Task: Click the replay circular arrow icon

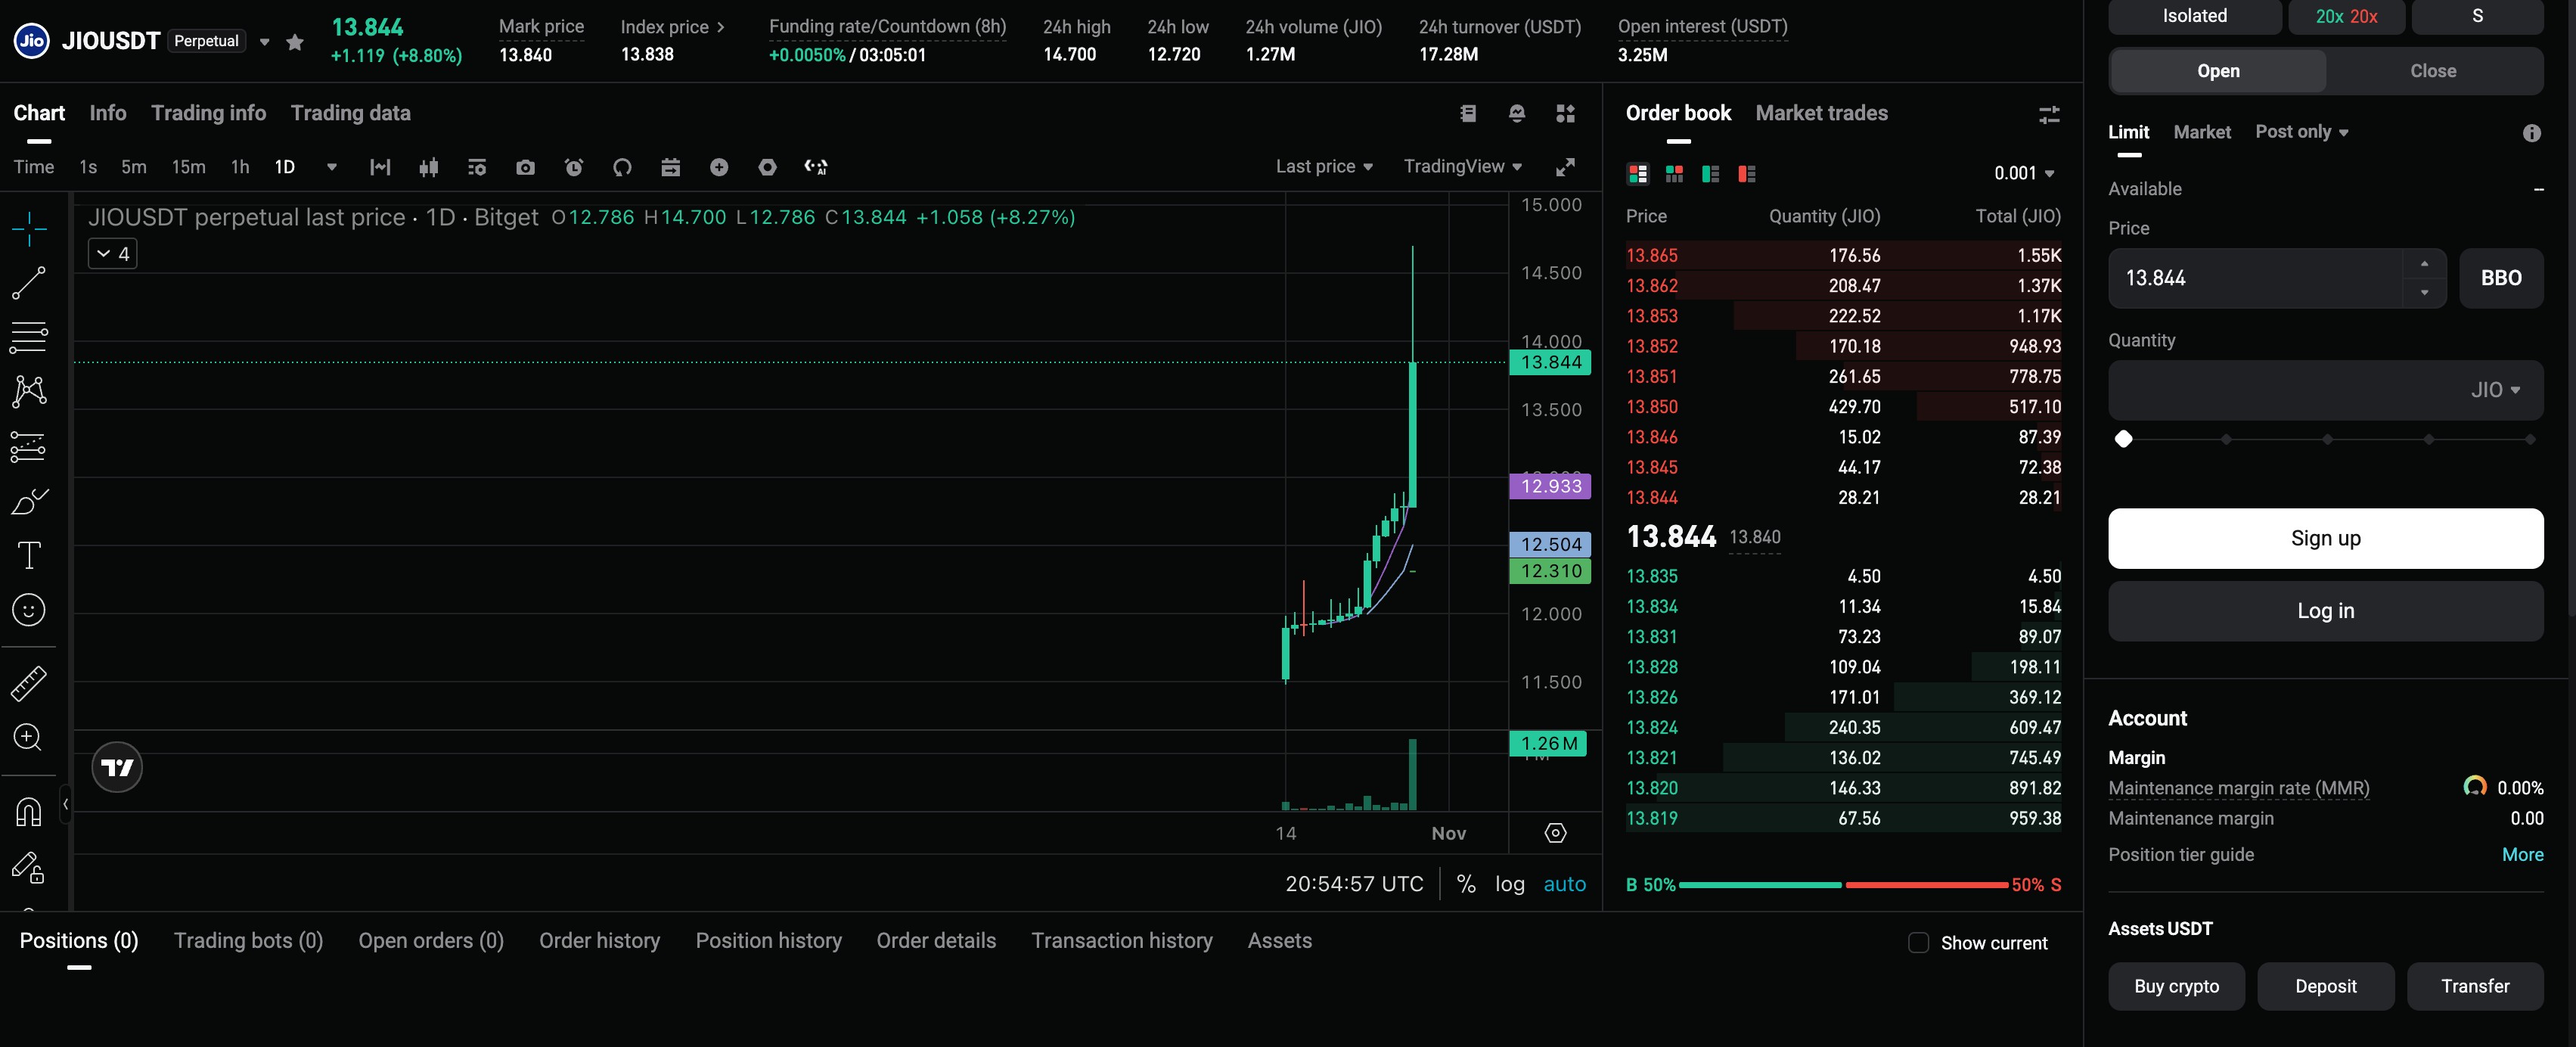Action: click(x=622, y=167)
